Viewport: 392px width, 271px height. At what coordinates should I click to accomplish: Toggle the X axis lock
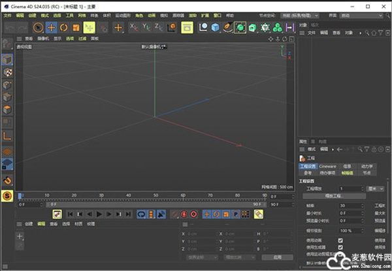[x=134, y=27]
